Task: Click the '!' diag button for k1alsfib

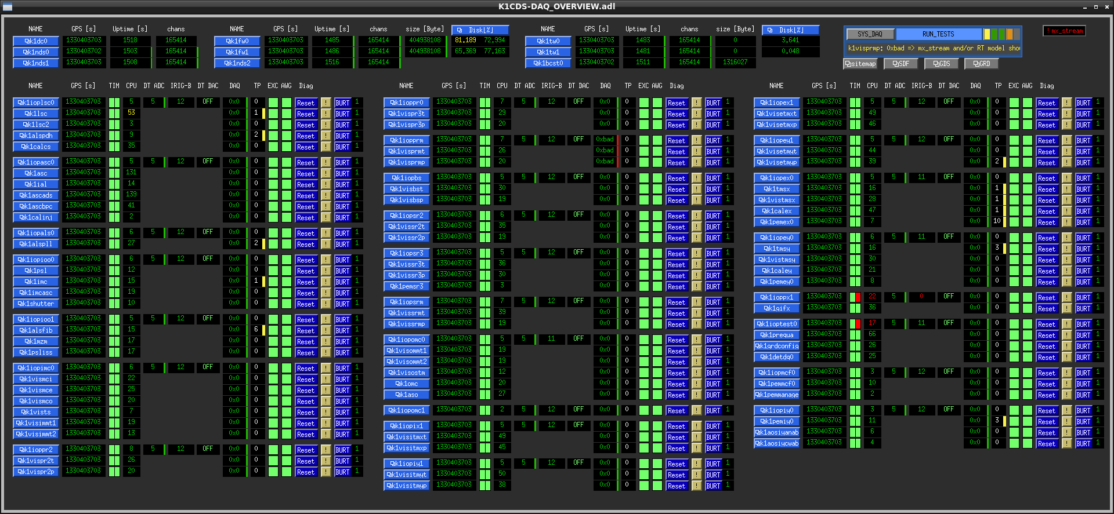Action: (326, 330)
